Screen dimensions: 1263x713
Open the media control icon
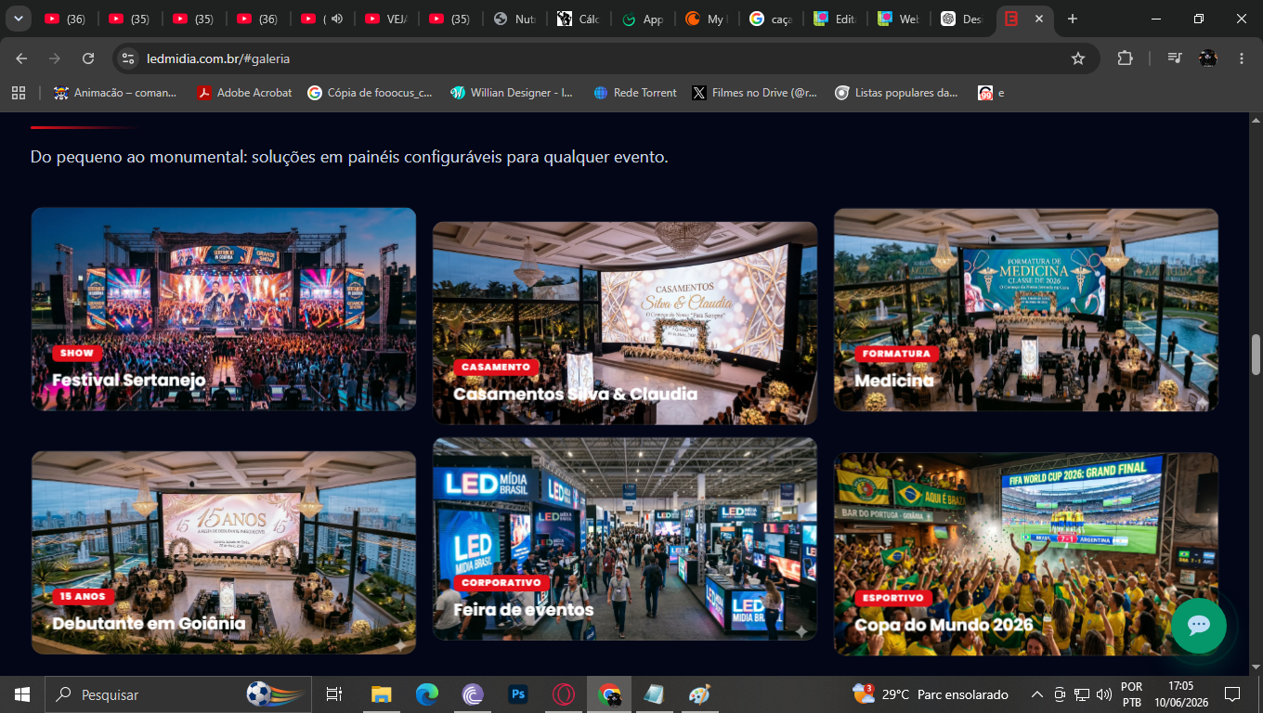[x=1175, y=58]
